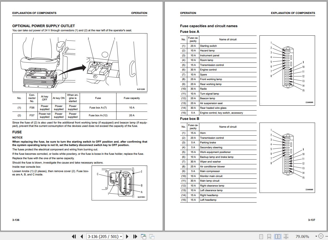Click the Fuse box A heading
The height and width of the screenshot is (240, 328).
pos(190,32)
